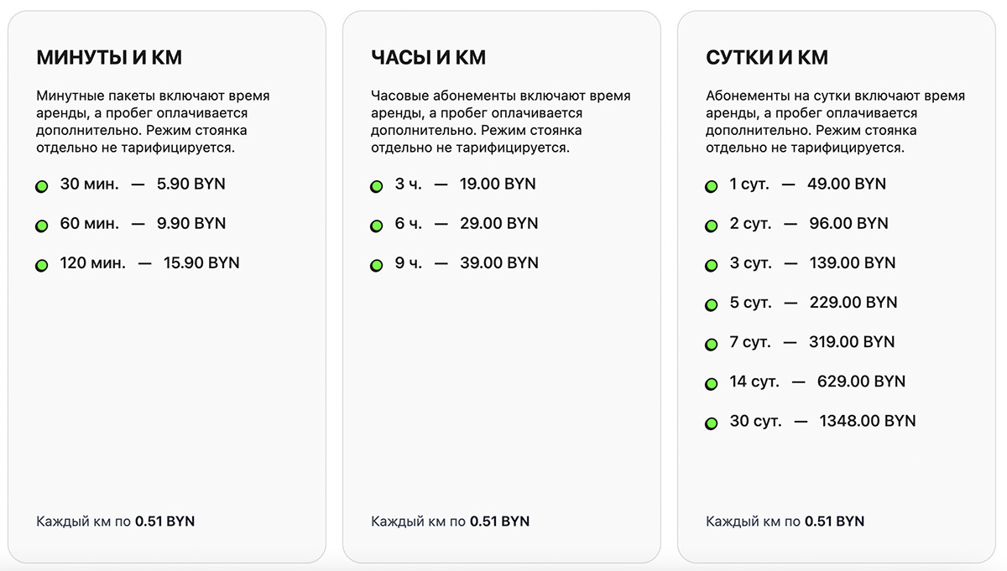This screenshot has height=571, width=1007.
Task: Choose the 5.90 BYN price option
Action: coord(191,184)
